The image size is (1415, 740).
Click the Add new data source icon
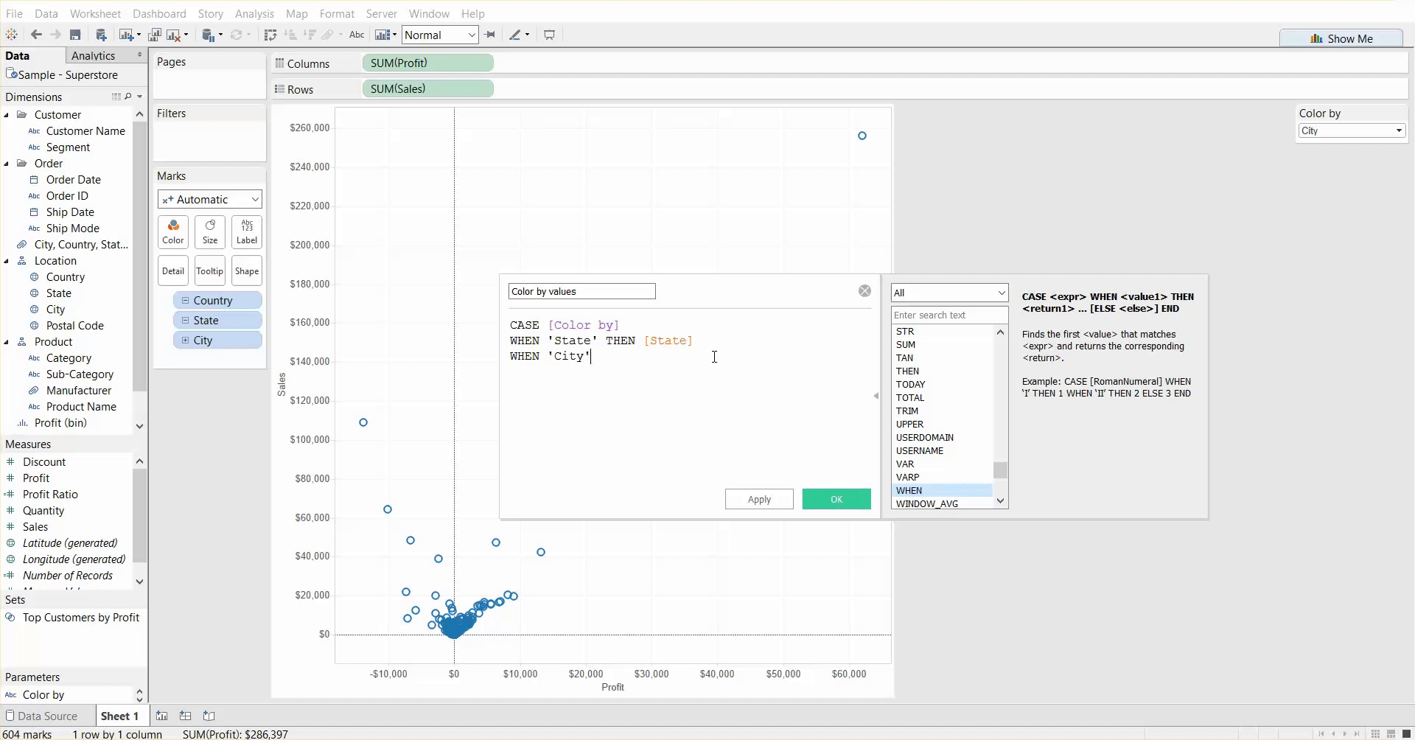(x=102, y=35)
